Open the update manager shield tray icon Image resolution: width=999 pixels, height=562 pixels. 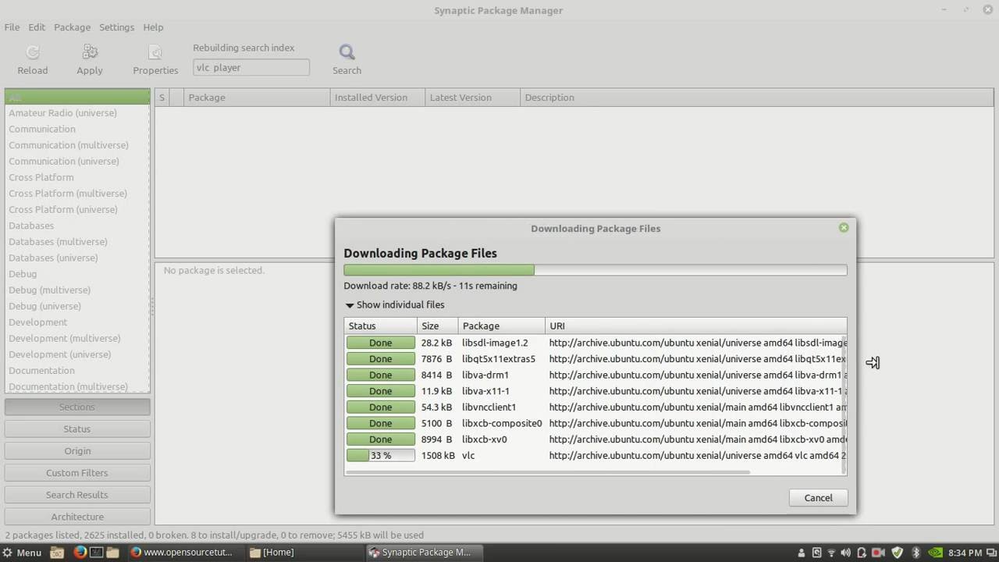click(x=898, y=553)
